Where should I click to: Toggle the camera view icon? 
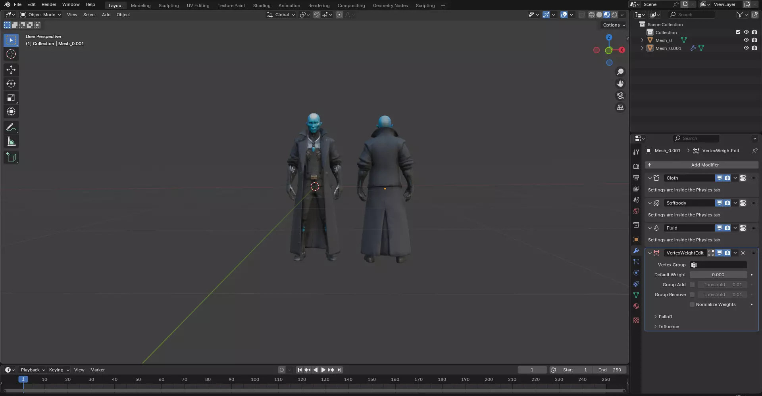pyautogui.click(x=620, y=96)
